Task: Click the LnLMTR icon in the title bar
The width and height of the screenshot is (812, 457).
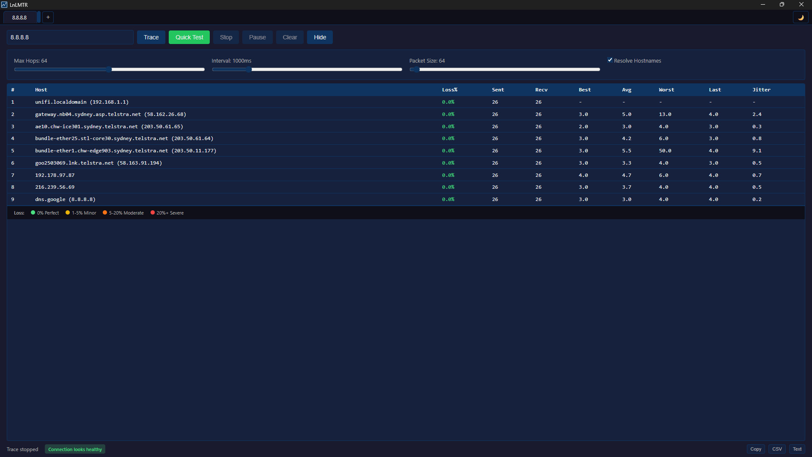Action: pyautogui.click(x=4, y=5)
